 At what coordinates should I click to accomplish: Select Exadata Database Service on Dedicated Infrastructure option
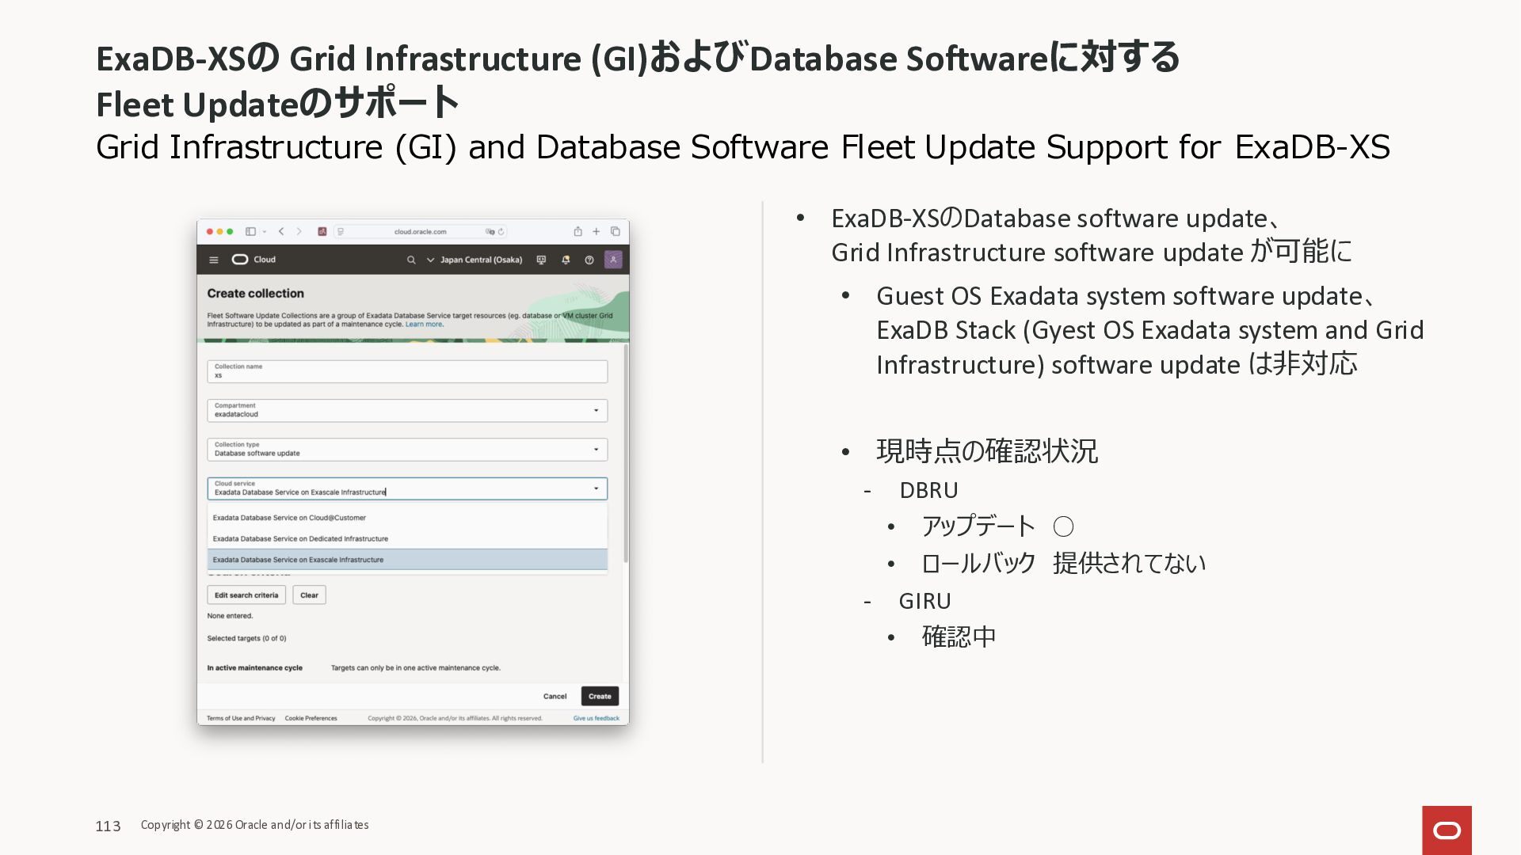pyautogui.click(x=300, y=538)
